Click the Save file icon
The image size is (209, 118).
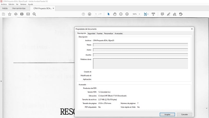tap(4, 14)
